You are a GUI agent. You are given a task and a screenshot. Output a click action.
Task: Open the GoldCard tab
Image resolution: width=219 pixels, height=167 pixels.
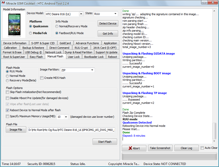click(x=65, y=43)
